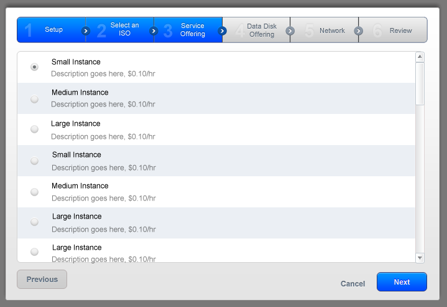Pick the second Small Instance radio button
The image size is (447, 307).
(x=34, y=161)
